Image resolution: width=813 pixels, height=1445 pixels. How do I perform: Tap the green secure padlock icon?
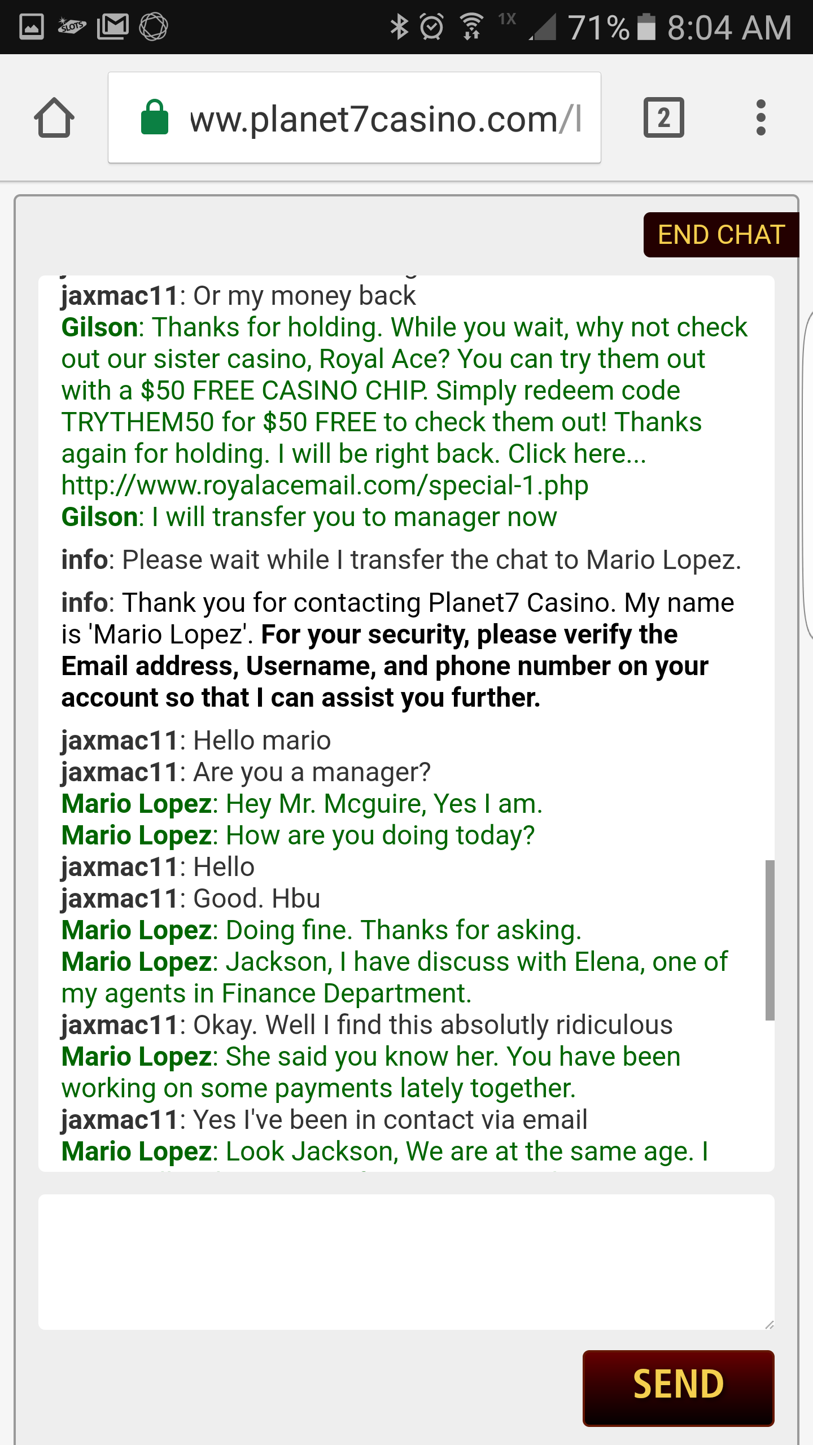click(x=154, y=118)
